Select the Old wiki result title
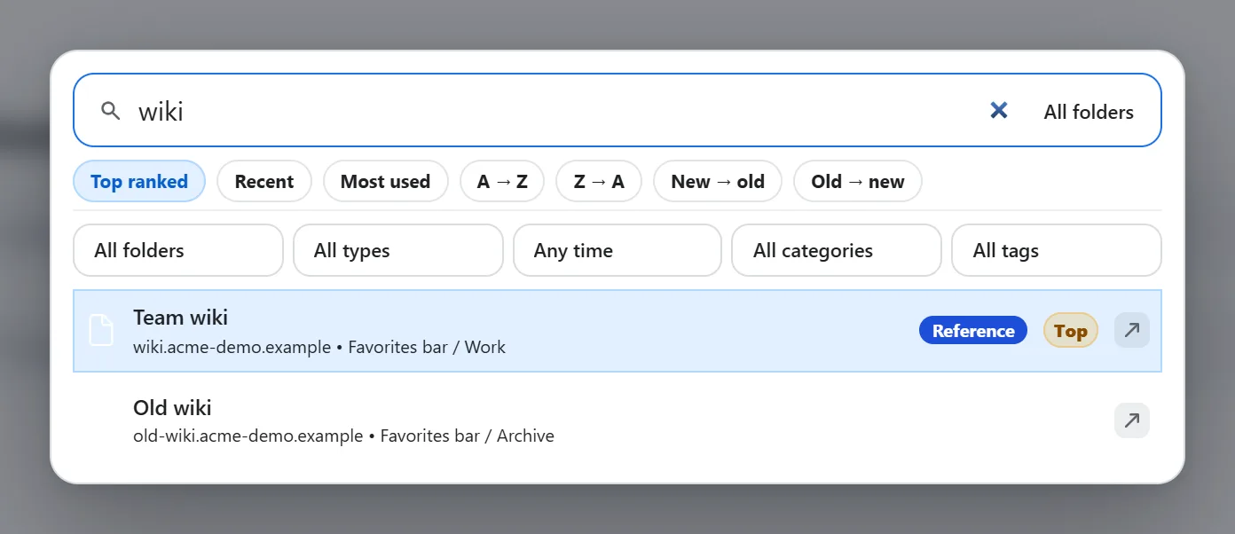This screenshot has width=1235, height=534. pos(172,408)
